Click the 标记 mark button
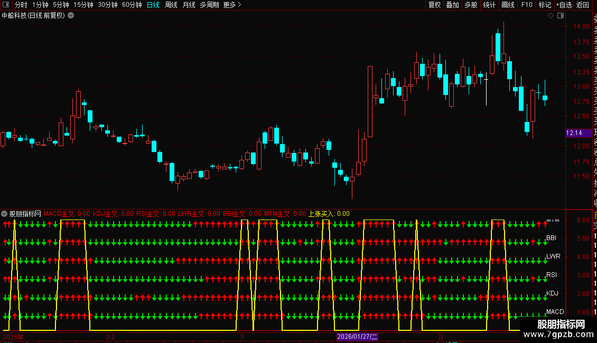Viewport: 597px width, 343px height. point(545,5)
